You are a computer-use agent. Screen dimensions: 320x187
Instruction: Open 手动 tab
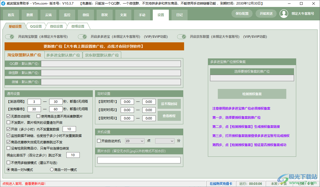pyautogui.click(x=142, y=15)
